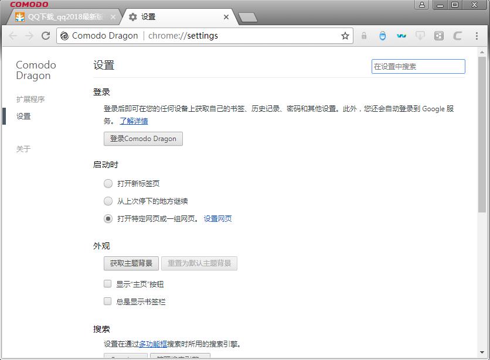Screen dimensions: 490x360
Task: Reload the current page
Action: coord(46,36)
